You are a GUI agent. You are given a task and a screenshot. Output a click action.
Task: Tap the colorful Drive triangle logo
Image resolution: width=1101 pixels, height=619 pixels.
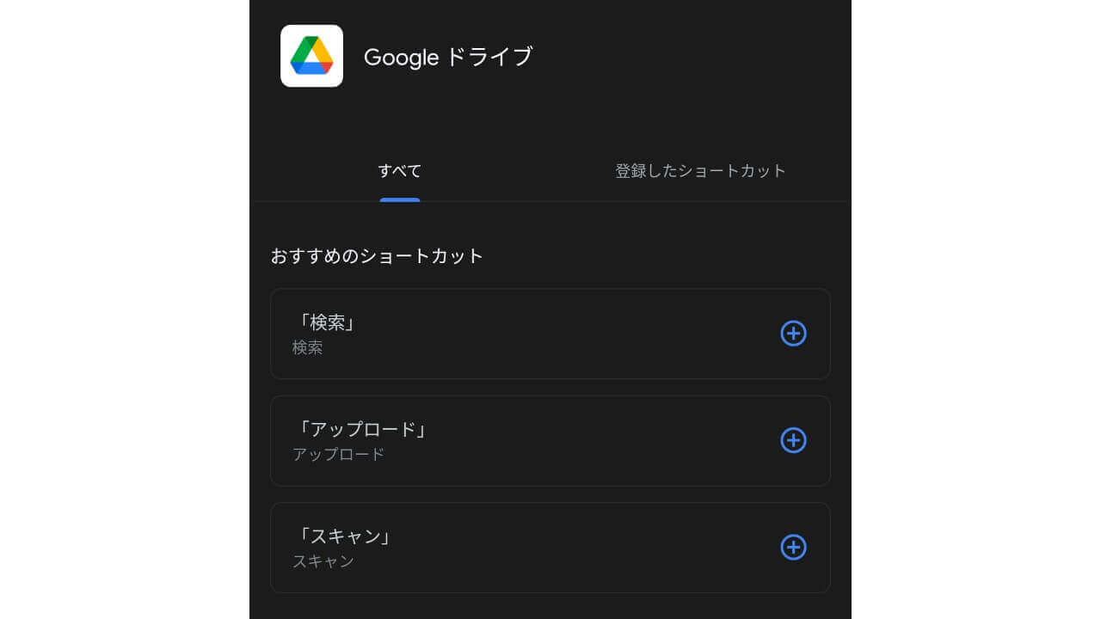tap(311, 57)
